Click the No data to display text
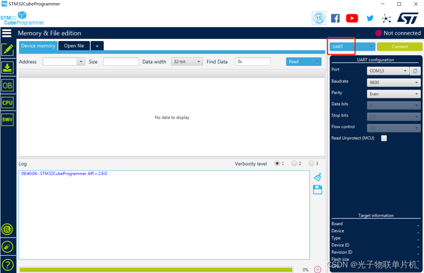424x273 pixels. [172, 117]
